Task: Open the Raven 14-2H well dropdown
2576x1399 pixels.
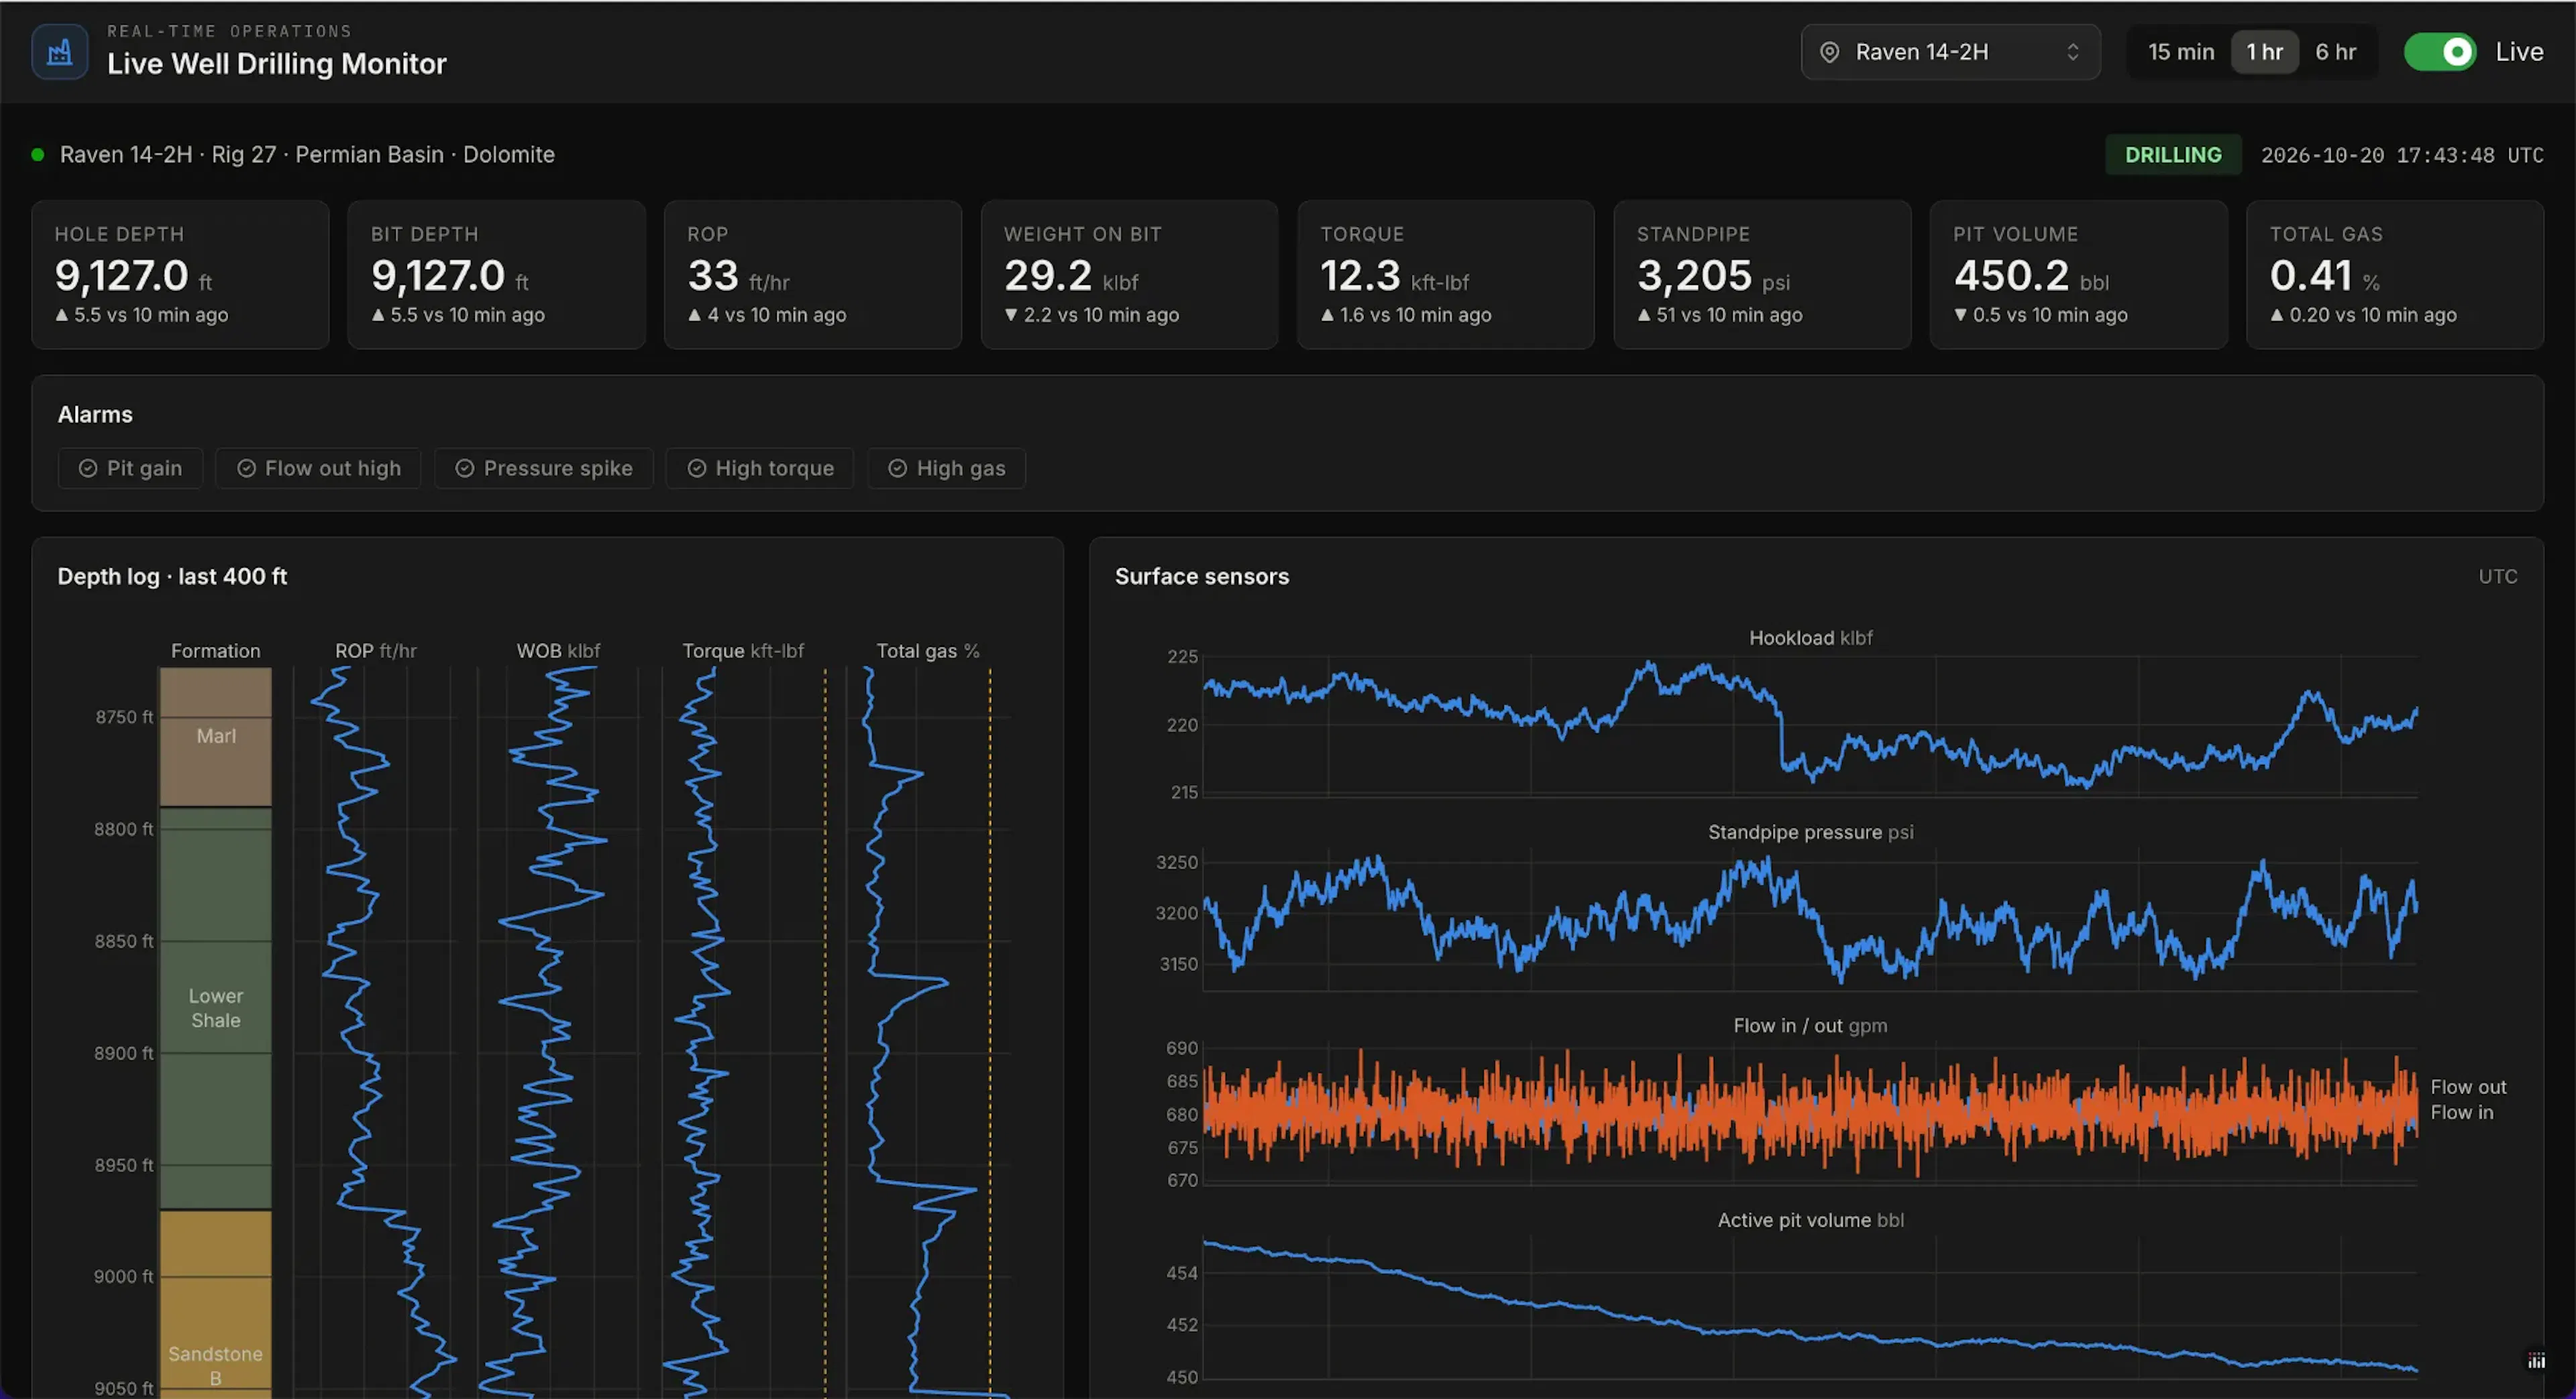Action: 1950,52
